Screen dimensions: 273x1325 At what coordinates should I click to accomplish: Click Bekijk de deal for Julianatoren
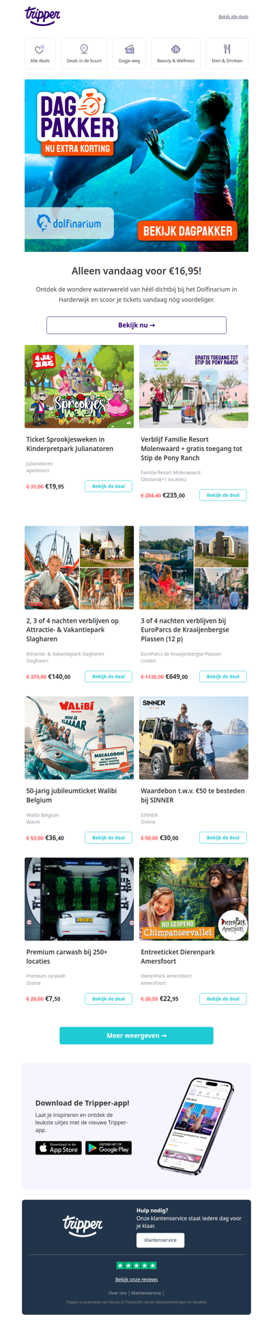click(x=109, y=487)
